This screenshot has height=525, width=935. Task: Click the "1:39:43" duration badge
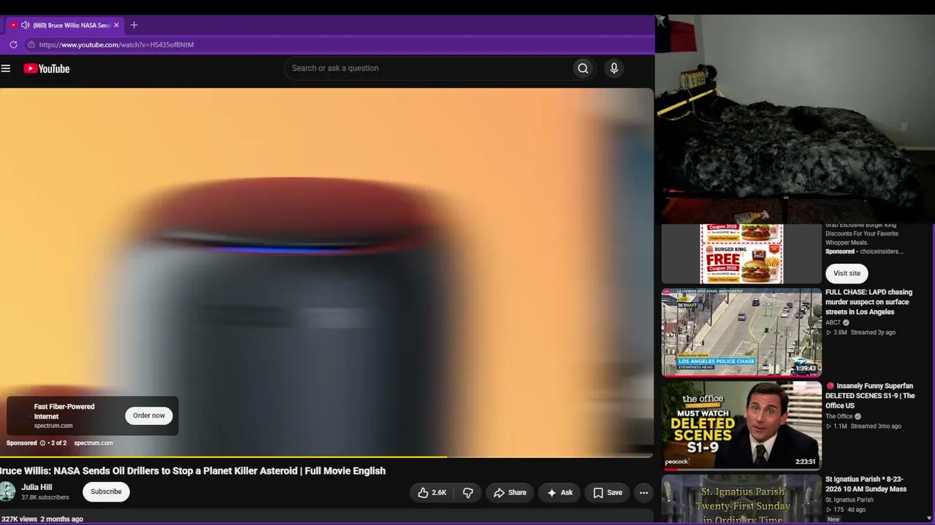(x=806, y=368)
